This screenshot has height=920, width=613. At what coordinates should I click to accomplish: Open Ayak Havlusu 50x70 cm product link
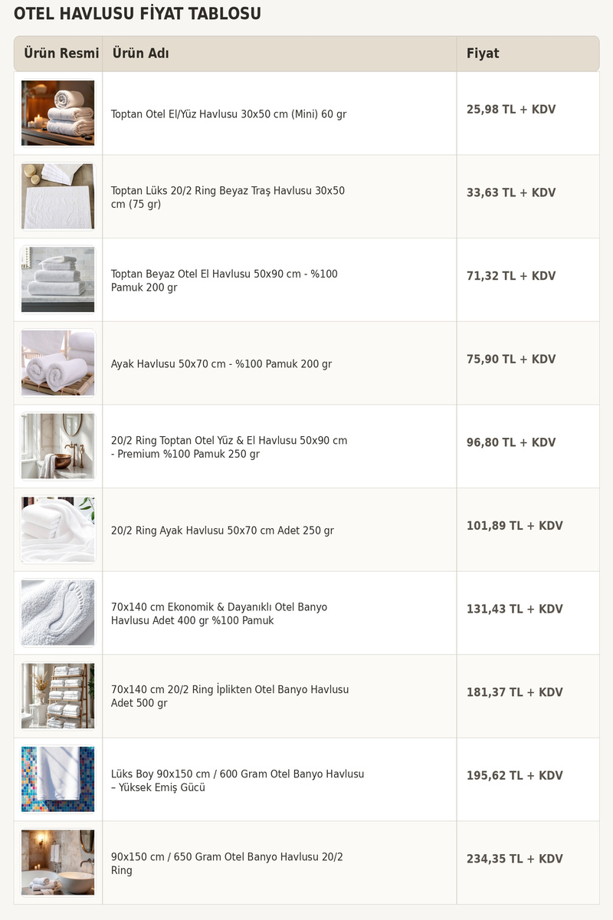[x=221, y=364]
